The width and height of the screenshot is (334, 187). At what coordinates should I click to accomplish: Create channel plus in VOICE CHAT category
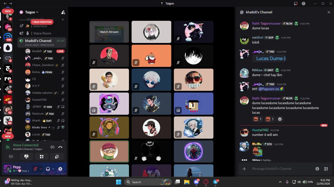pos(63,19)
